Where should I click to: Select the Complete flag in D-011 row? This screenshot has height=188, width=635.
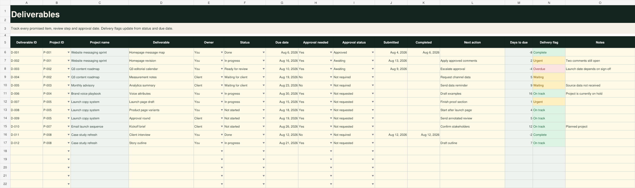[x=549, y=135]
